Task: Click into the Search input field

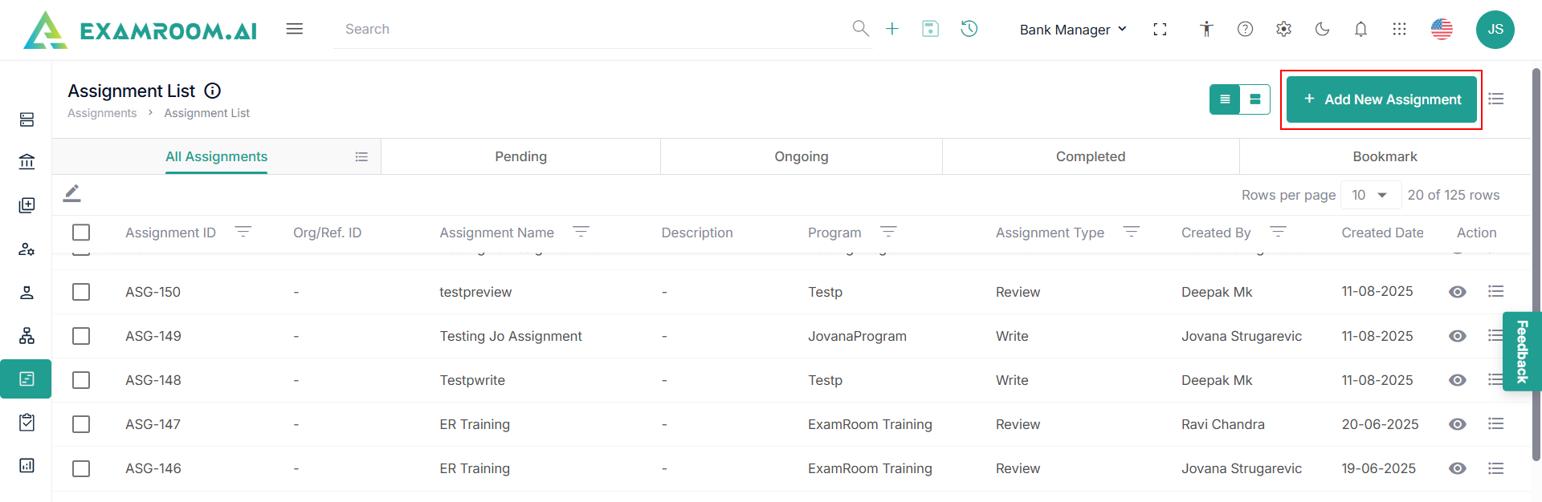Action: (x=594, y=29)
